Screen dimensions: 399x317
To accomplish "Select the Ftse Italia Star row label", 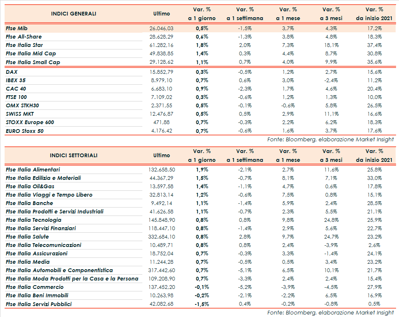I will pos(24,45).
